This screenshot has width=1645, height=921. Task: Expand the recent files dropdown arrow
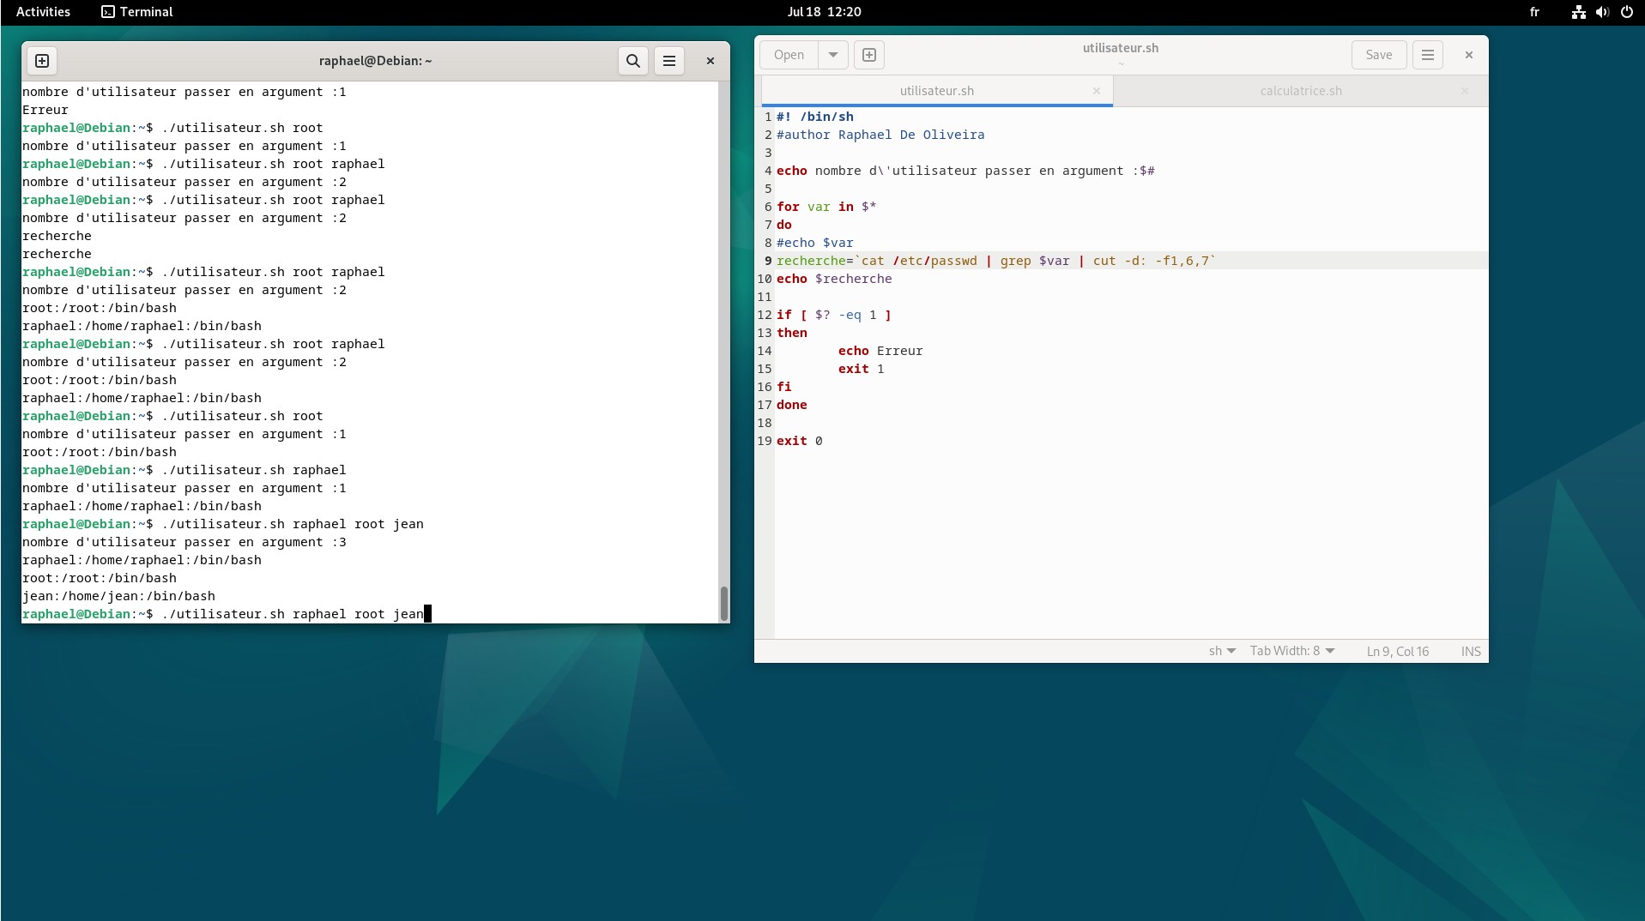pyautogui.click(x=832, y=55)
